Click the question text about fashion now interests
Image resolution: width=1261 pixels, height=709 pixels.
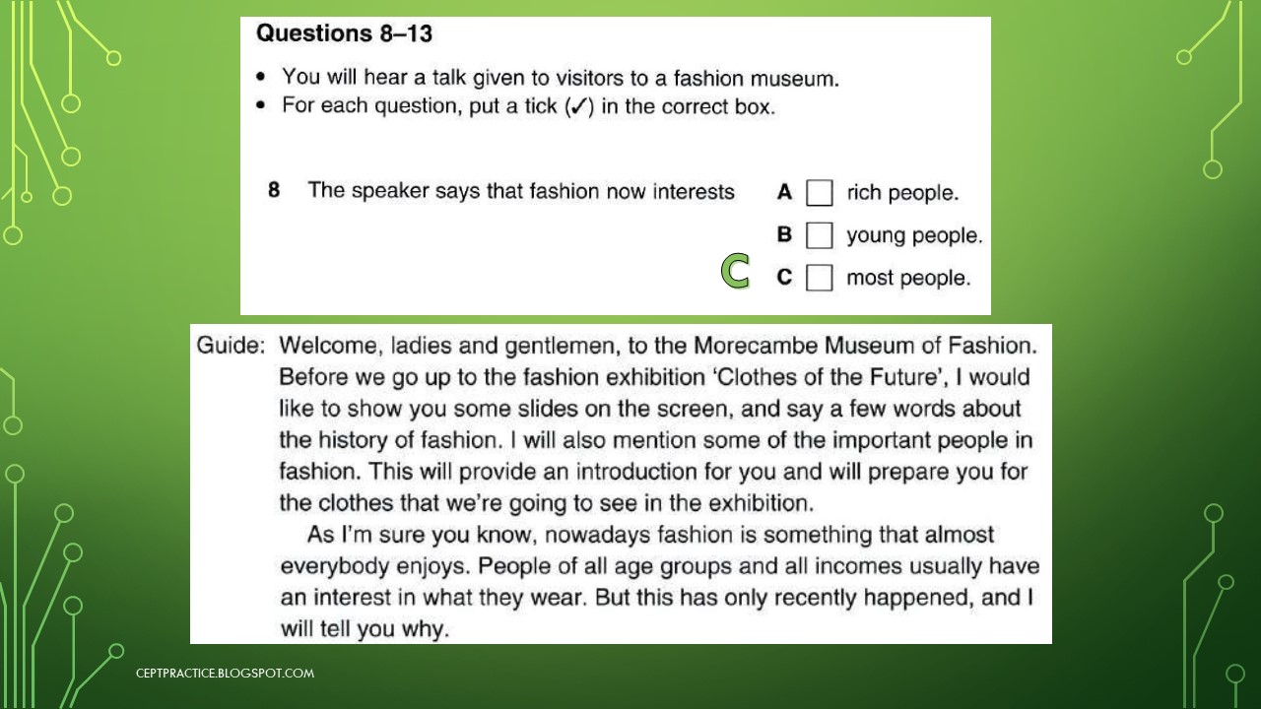coord(521,191)
